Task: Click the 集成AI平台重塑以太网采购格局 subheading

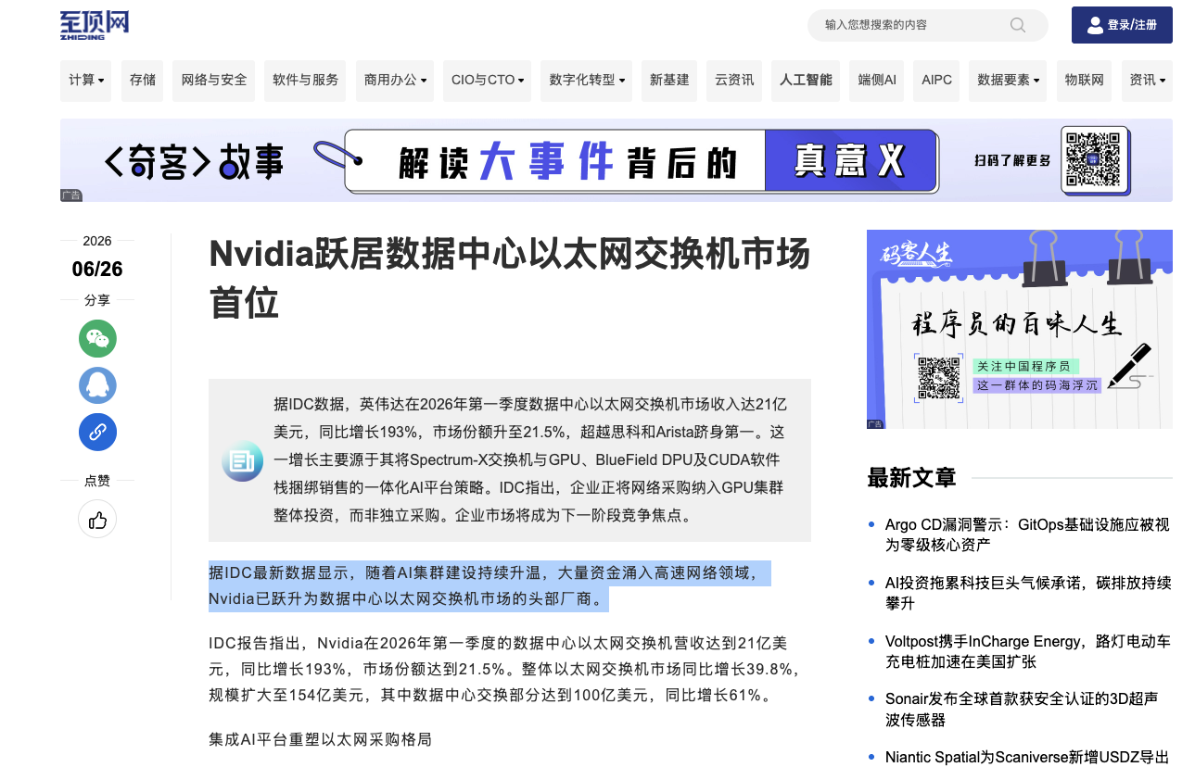Action: coord(320,739)
